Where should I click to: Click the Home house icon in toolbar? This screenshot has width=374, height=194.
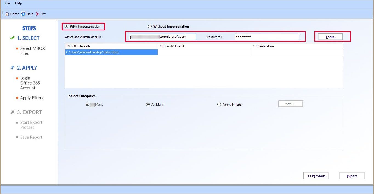(7, 14)
